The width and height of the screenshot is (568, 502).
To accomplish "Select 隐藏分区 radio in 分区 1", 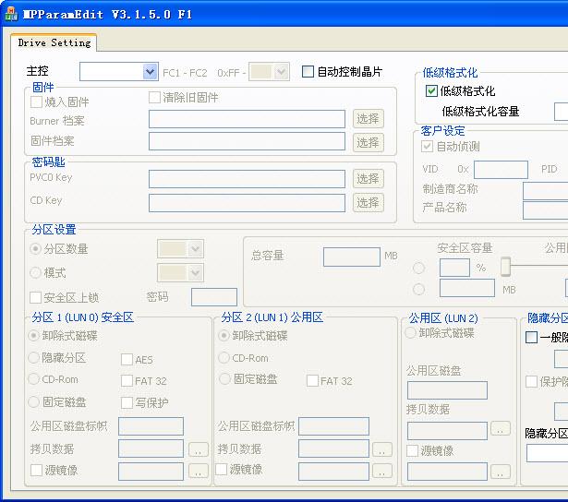I will pyautogui.click(x=33, y=358).
